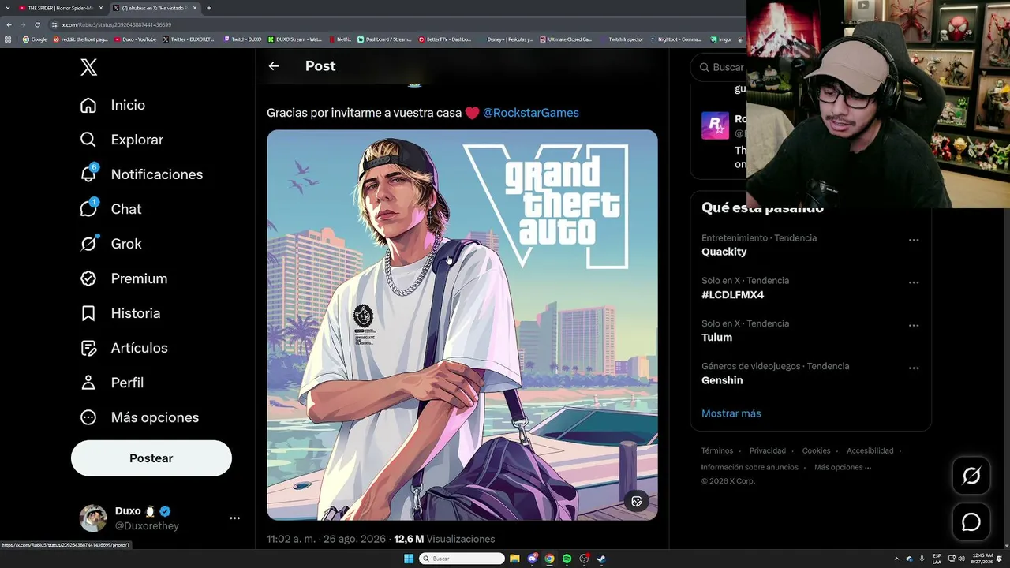1010x568 pixels.
Task: Open Discord from the taskbar
Action: click(x=533, y=559)
